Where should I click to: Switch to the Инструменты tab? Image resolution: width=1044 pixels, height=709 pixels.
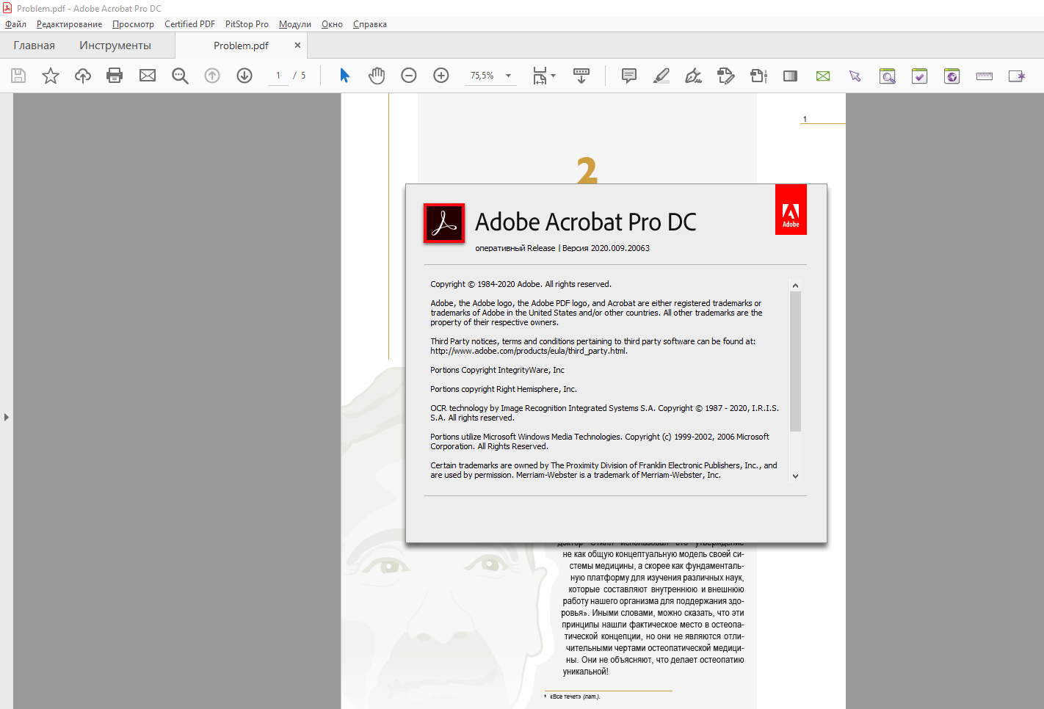(x=115, y=46)
